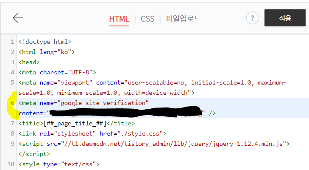This screenshot has width=309, height=170.
Task: Click the 적용 apply button
Action: point(285,18)
